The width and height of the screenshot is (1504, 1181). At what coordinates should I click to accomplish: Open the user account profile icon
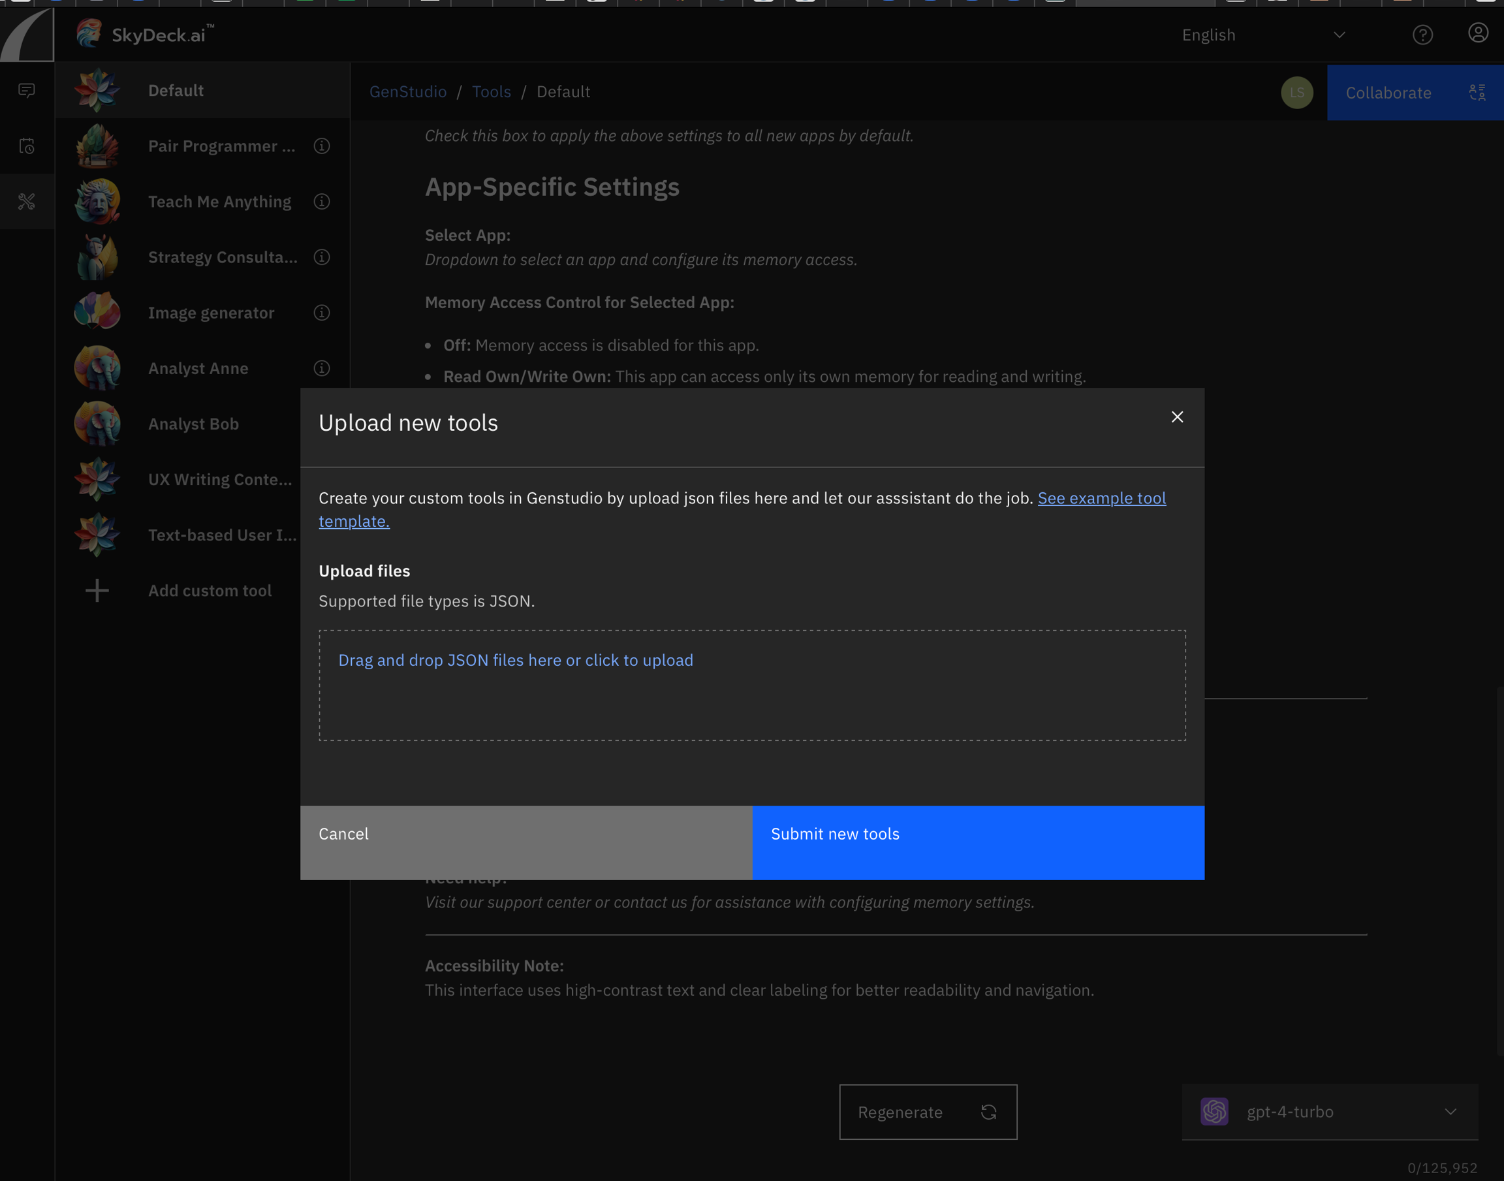tap(1478, 33)
